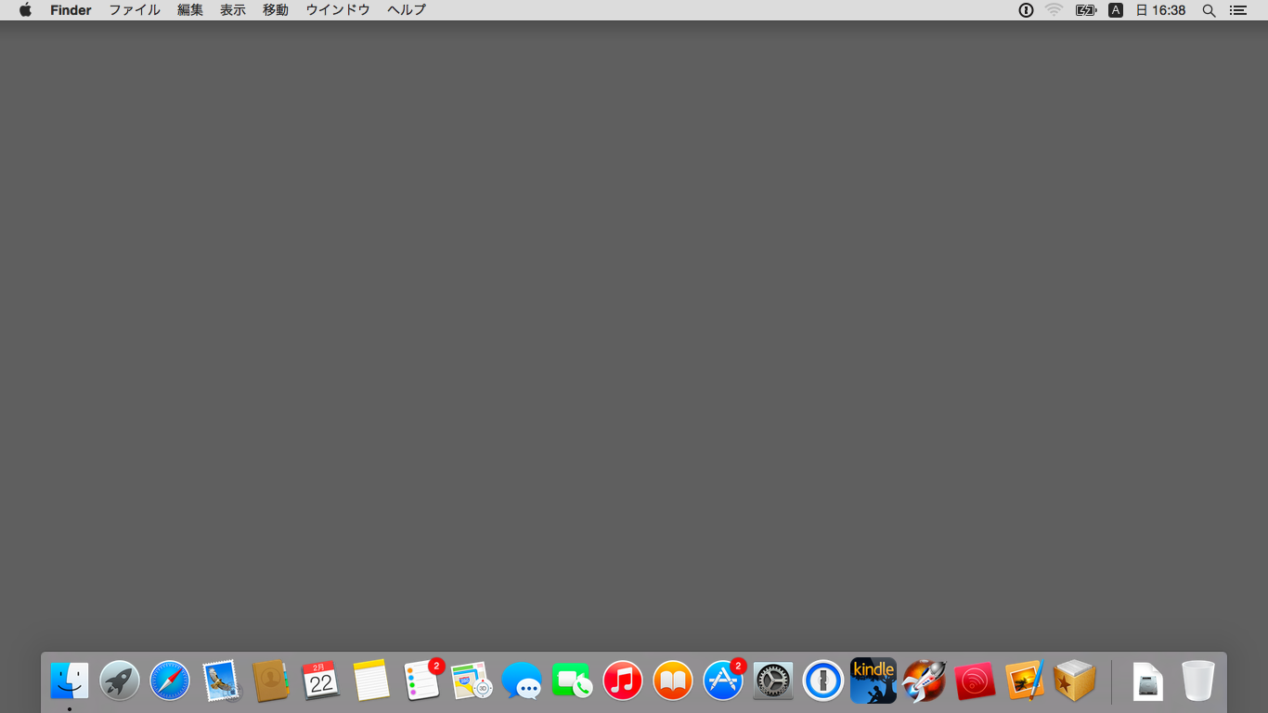Open Wi-Fi status menu
This screenshot has height=713, width=1268.
(x=1054, y=10)
